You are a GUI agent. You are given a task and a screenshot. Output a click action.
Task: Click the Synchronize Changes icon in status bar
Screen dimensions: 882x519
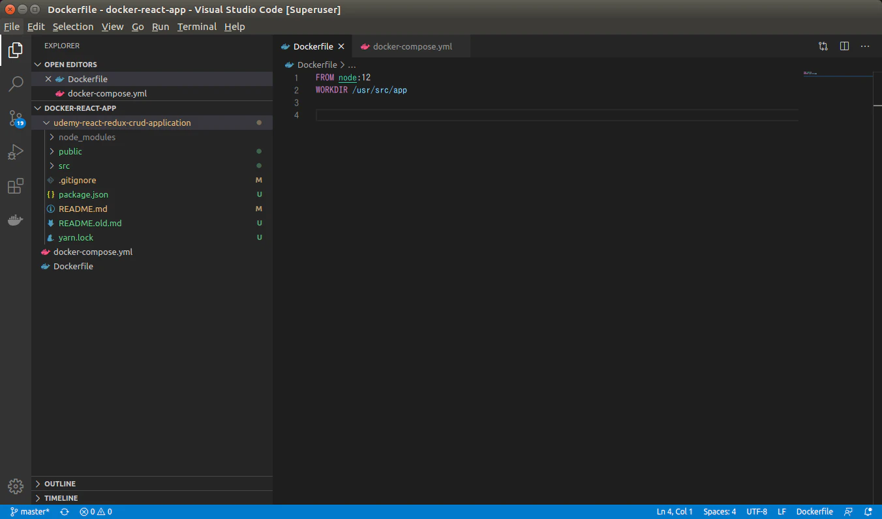pyautogui.click(x=65, y=512)
